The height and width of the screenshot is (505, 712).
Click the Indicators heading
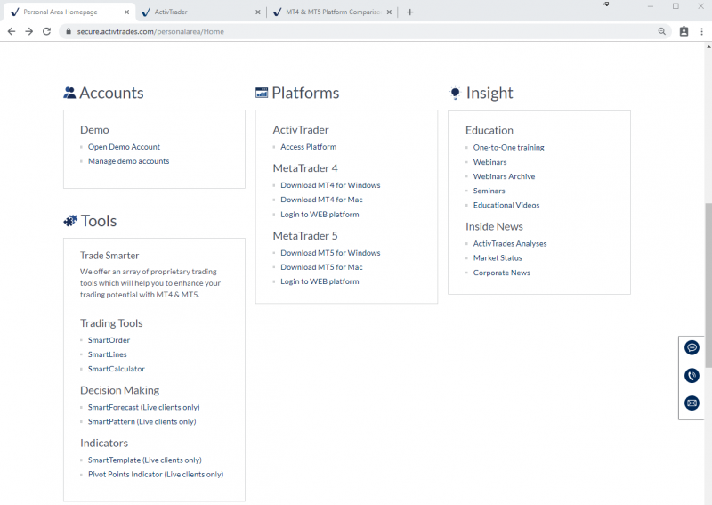coord(104,443)
